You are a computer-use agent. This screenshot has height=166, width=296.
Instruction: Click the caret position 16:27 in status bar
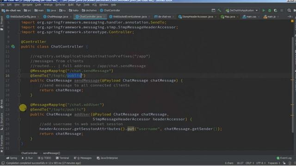240,163
